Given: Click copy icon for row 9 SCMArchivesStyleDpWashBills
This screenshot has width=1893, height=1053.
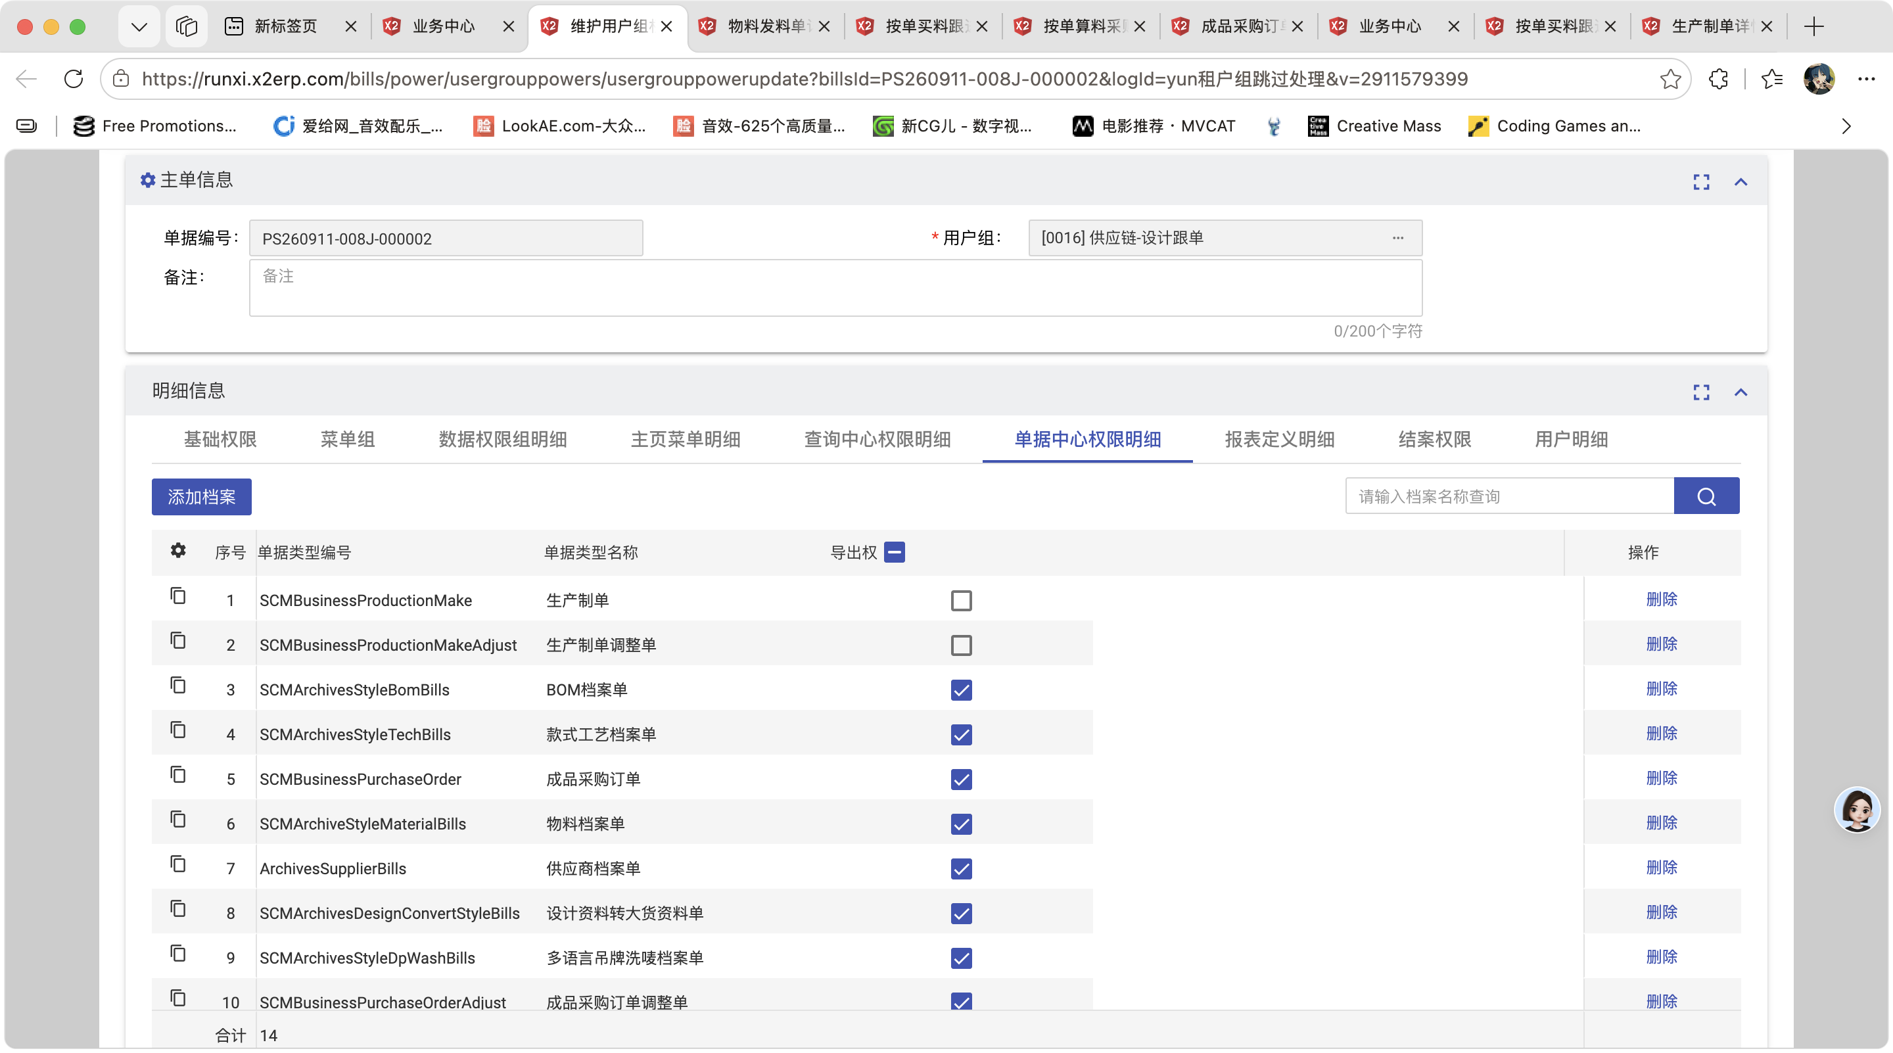Looking at the screenshot, I should [178, 953].
